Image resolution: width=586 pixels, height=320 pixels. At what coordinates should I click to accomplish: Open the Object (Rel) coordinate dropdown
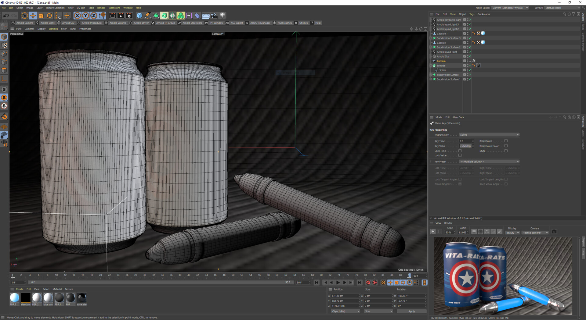click(x=345, y=311)
